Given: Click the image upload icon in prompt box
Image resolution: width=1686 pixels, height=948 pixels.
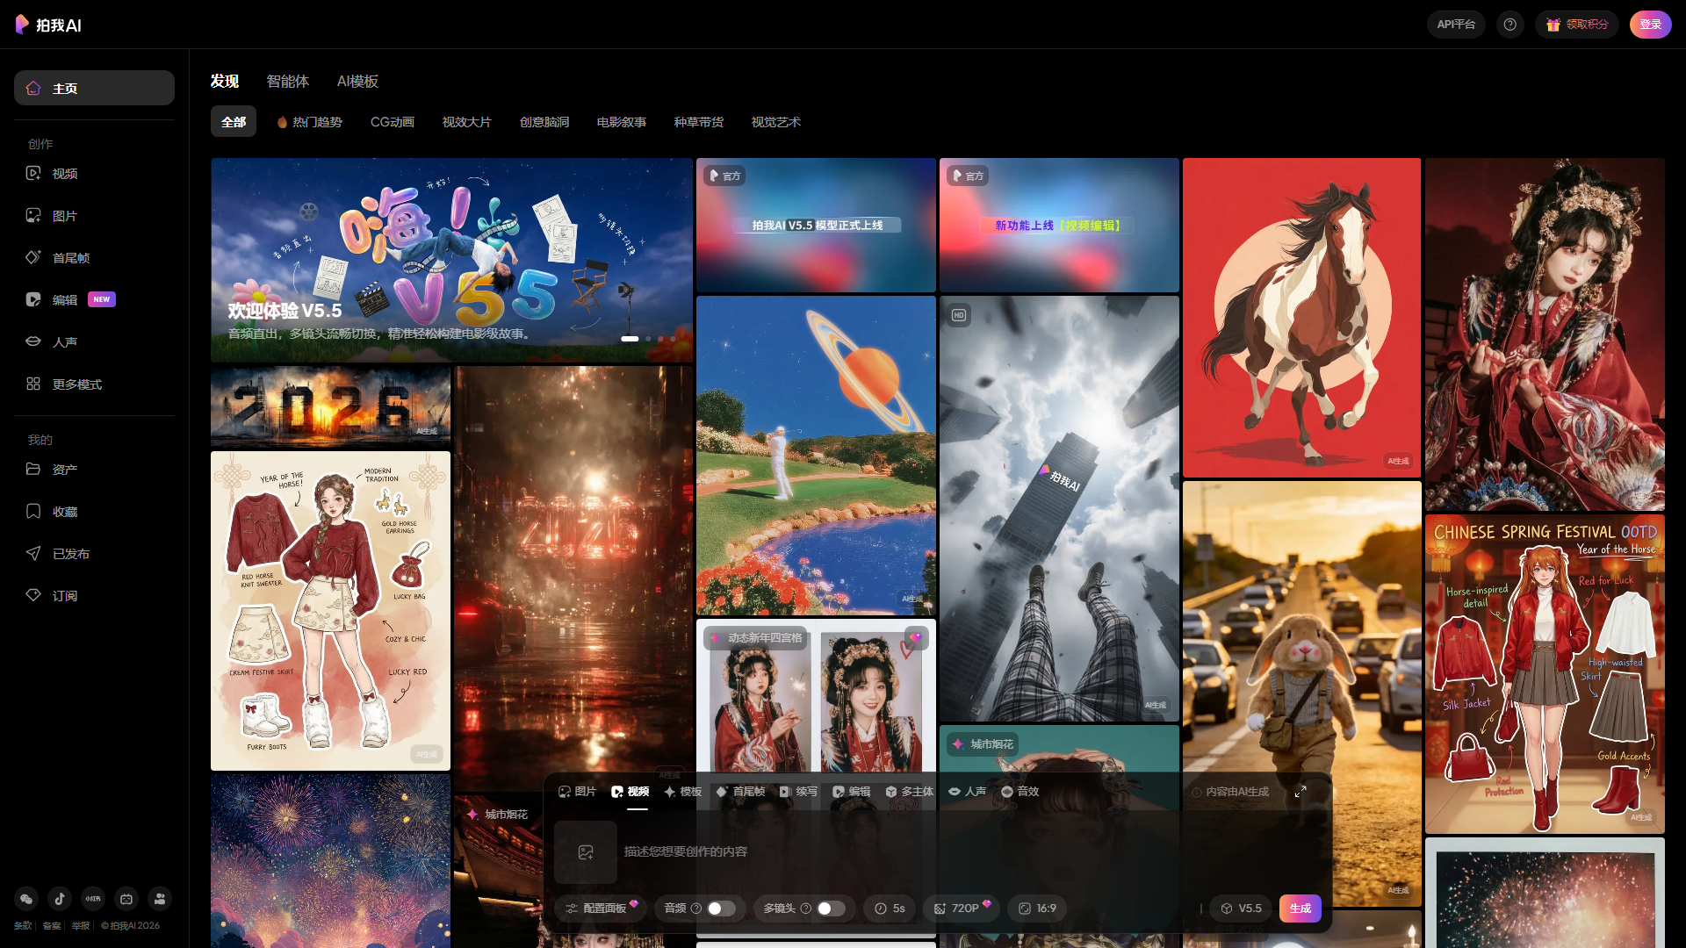Looking at the screenshot, I should [x=586, y=851].
